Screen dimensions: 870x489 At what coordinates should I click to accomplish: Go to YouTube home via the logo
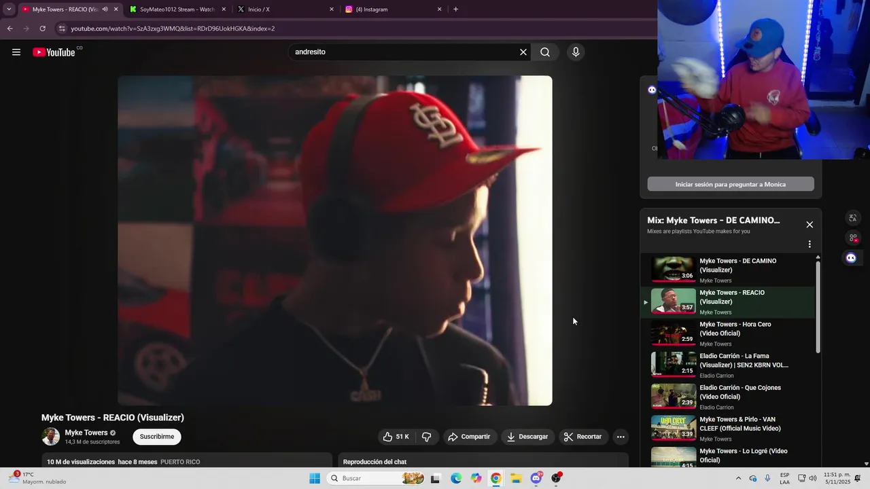click(x=54, y=52)
